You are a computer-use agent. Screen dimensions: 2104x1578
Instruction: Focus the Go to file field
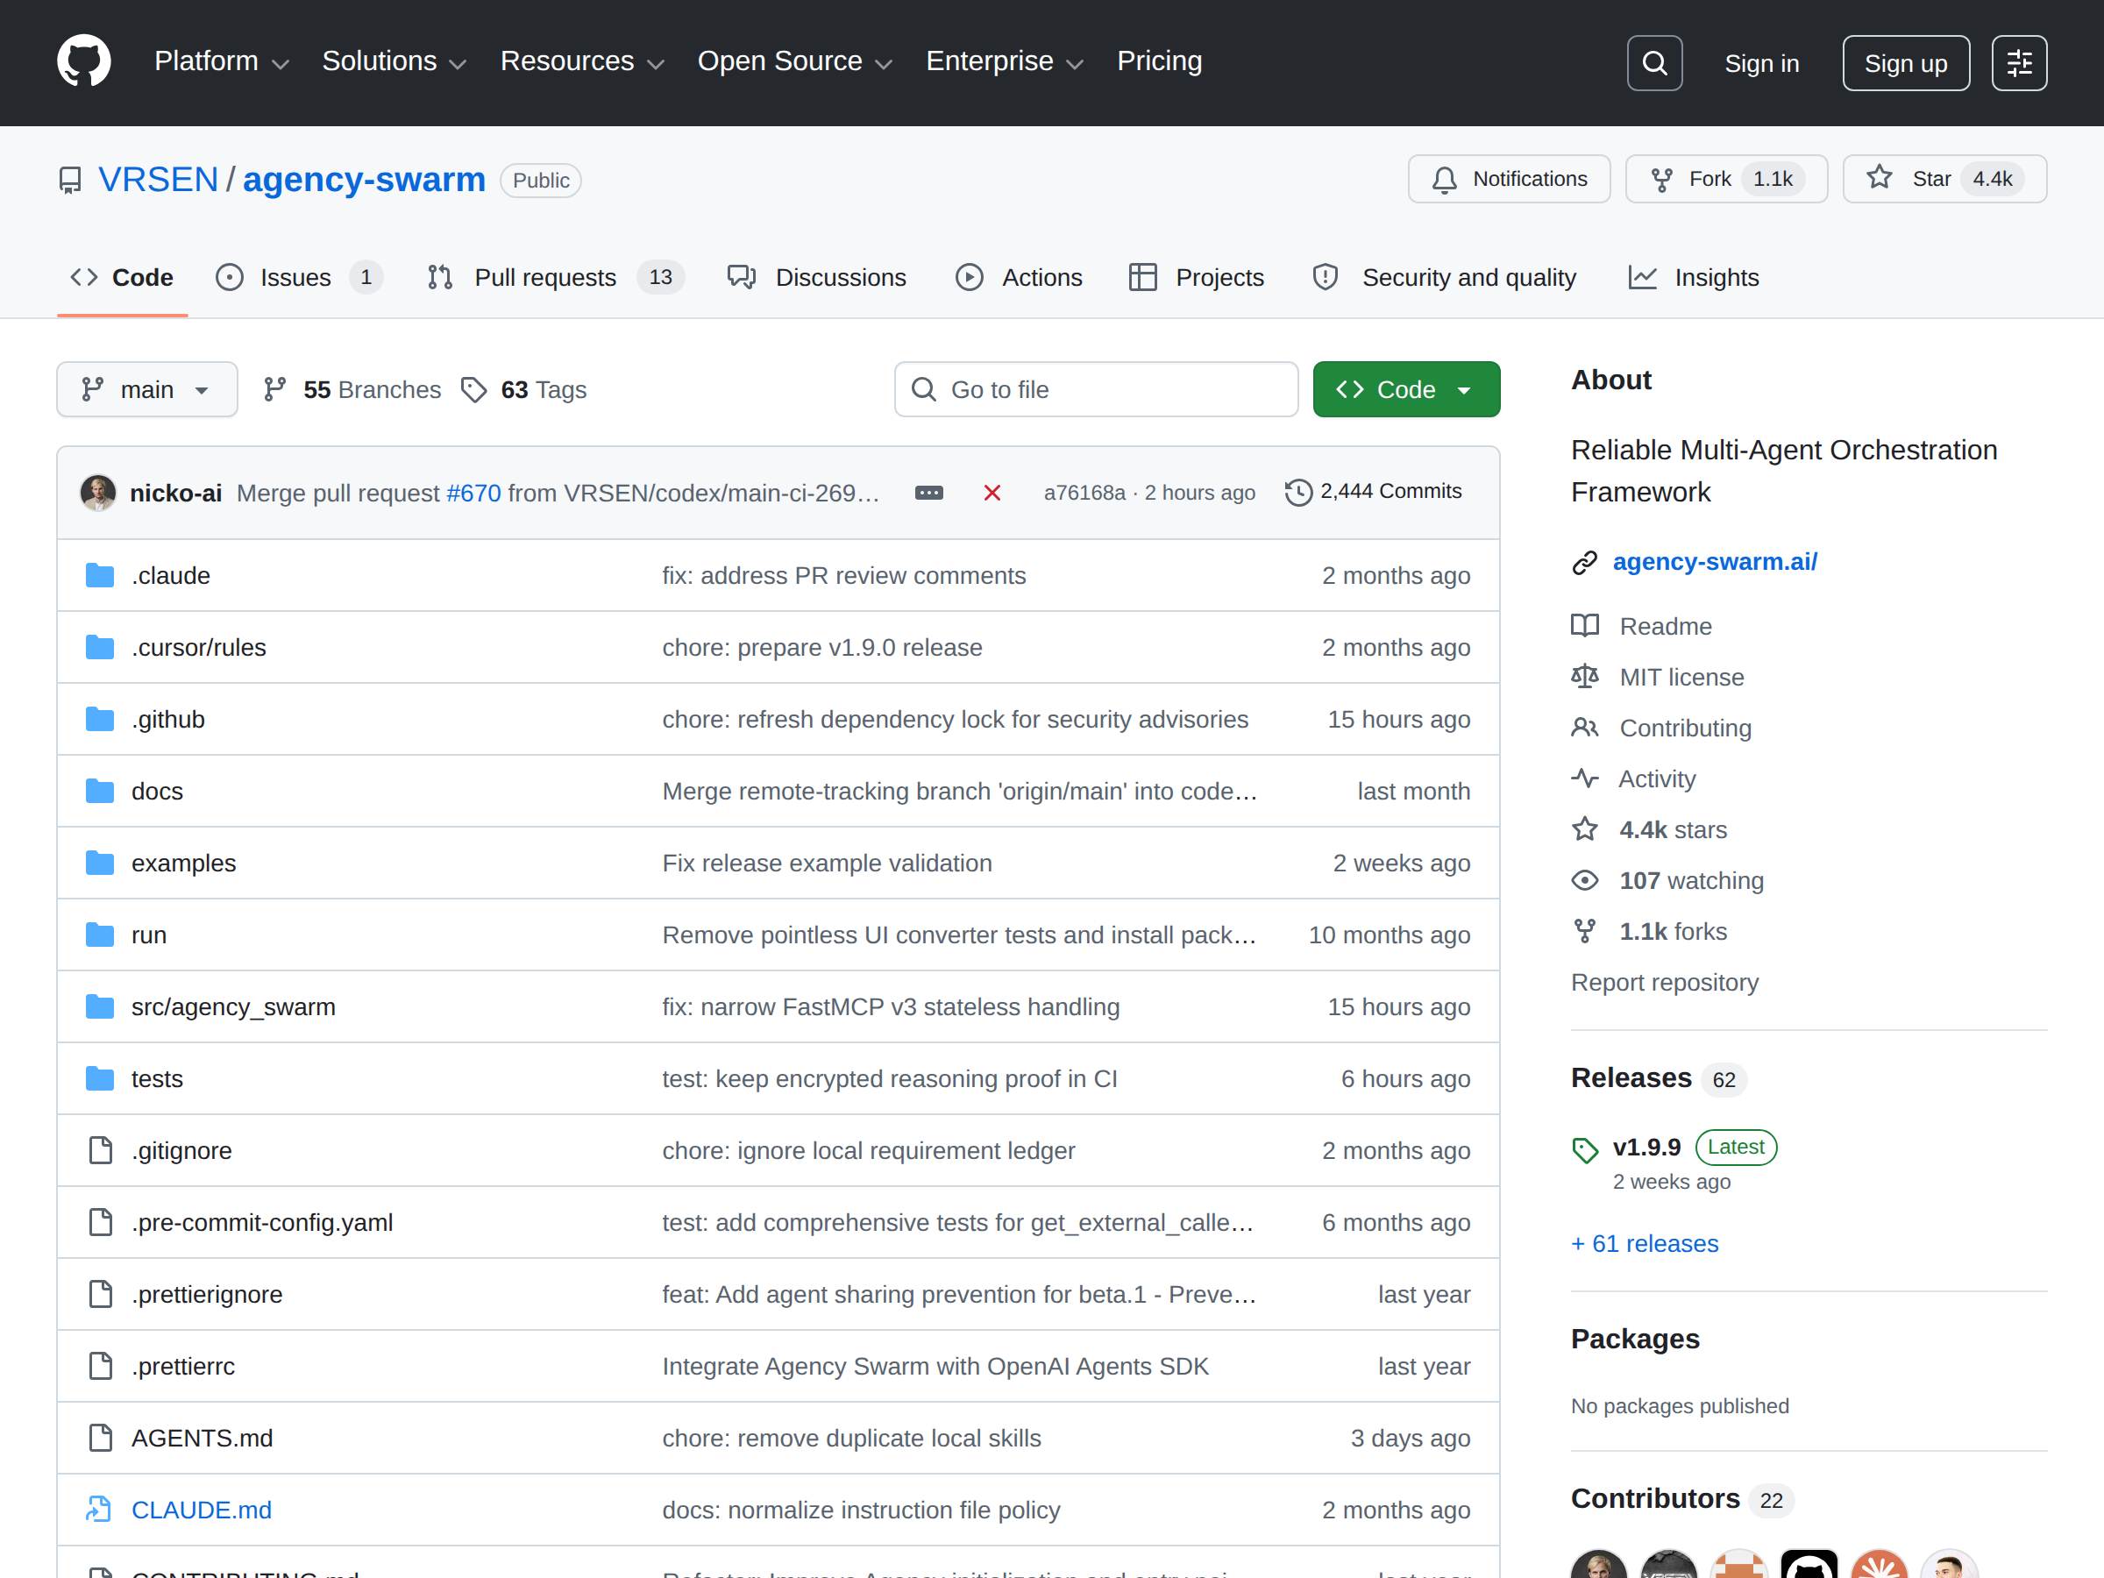pyautogui.click(x=1096, y=389)
